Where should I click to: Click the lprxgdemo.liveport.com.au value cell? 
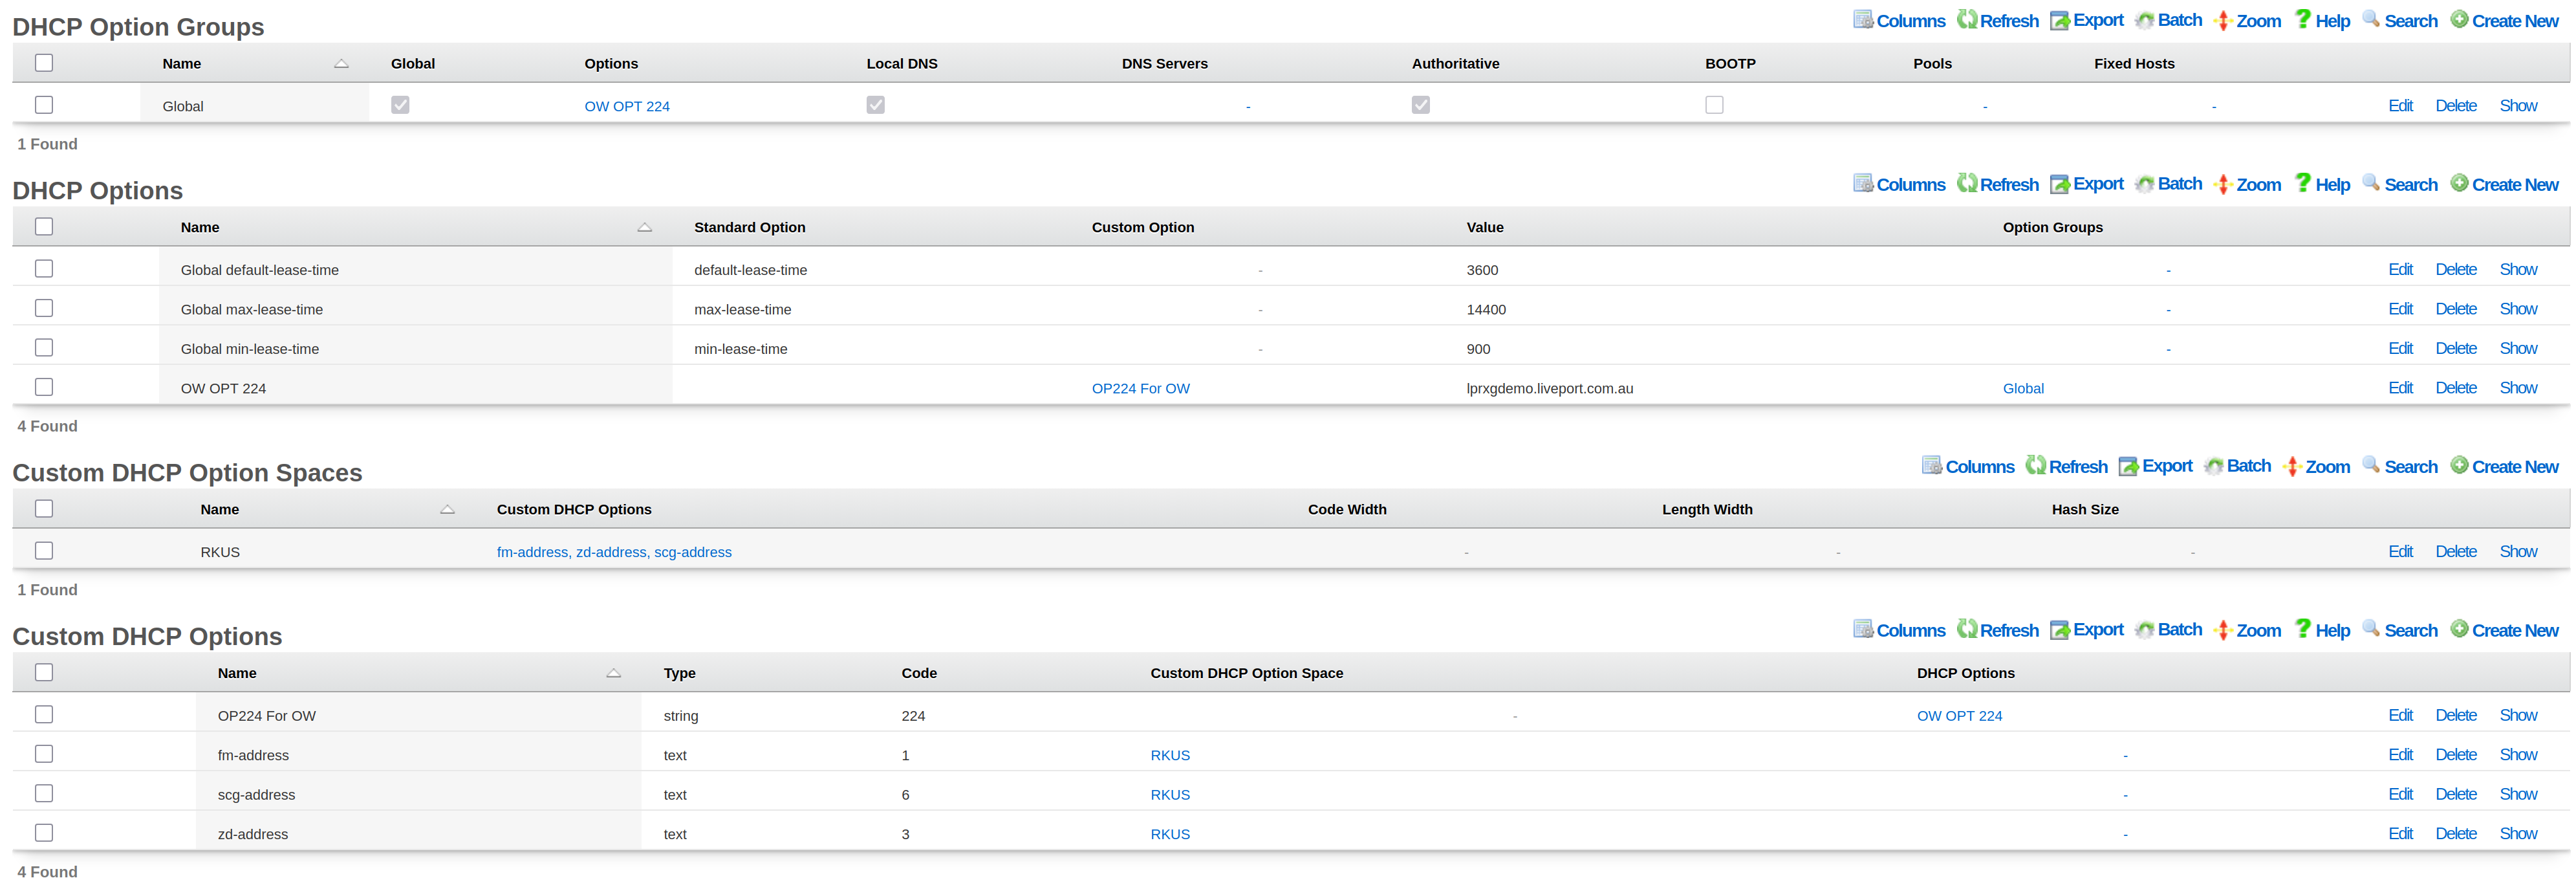point(1549,388)
